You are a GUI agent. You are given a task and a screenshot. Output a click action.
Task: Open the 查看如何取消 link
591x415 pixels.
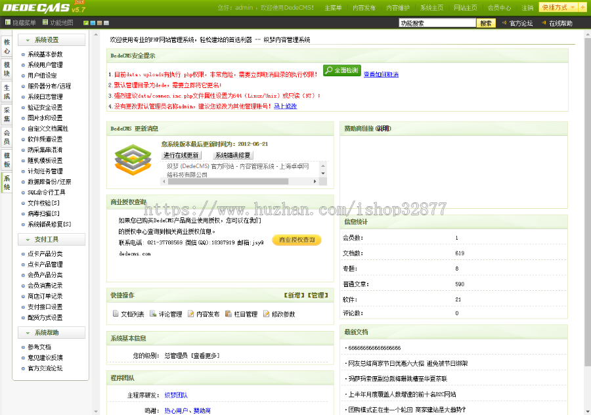(381, 74)
